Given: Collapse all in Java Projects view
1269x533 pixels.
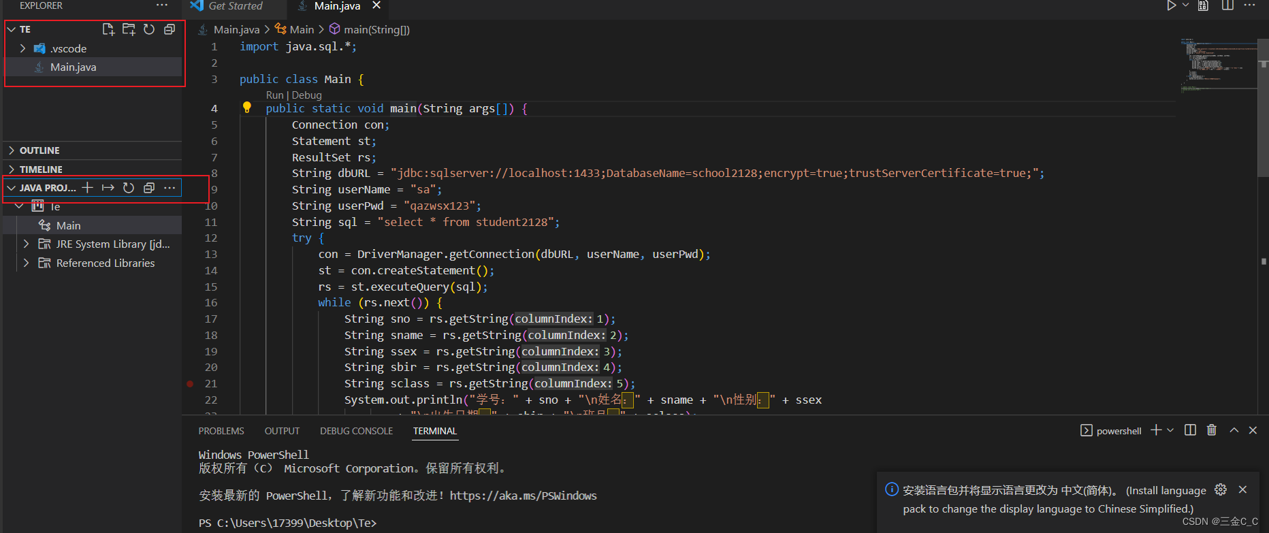Looking at the screenshot, I should [x=149, y=188].
